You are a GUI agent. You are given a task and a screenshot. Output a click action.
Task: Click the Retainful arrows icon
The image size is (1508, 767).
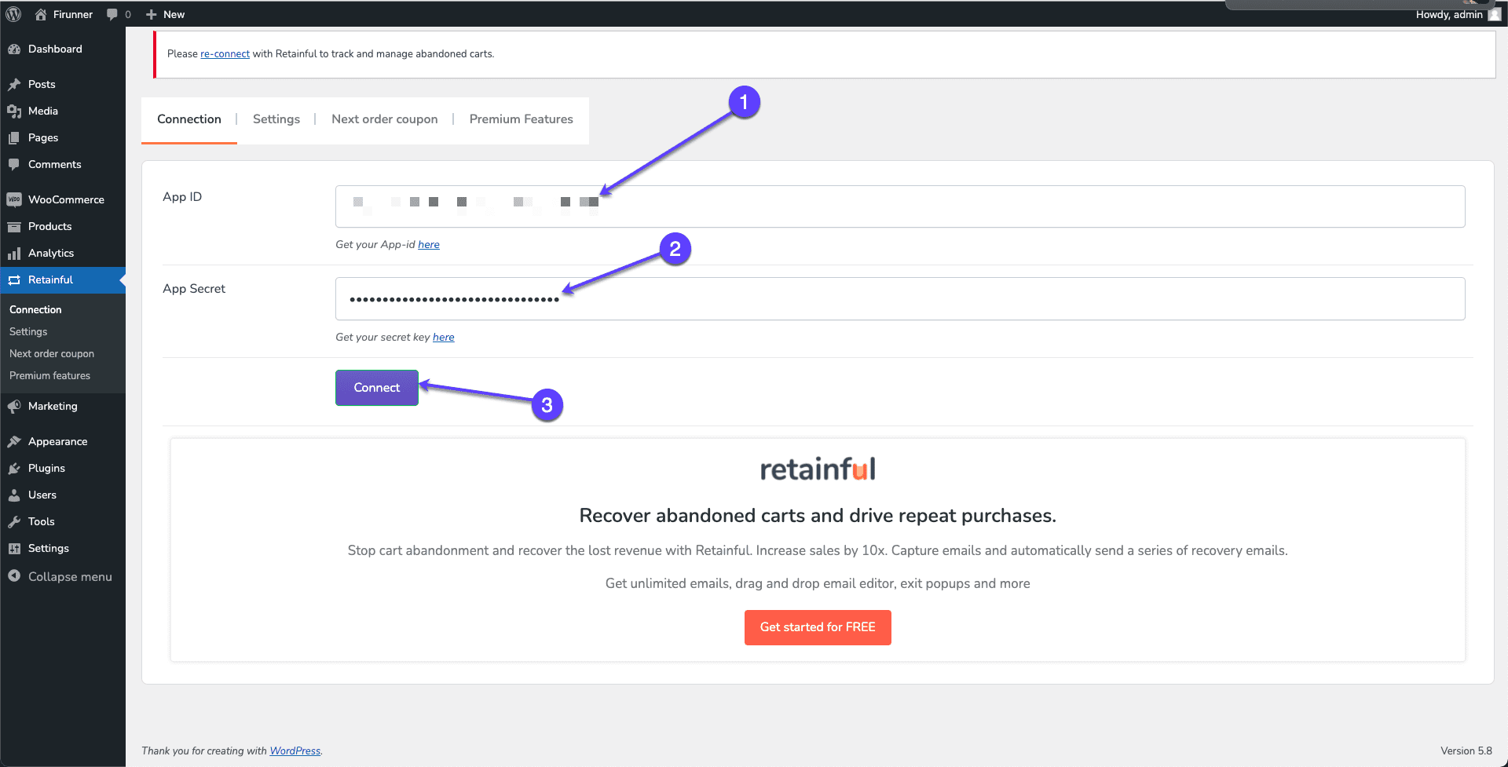point(14,279)
